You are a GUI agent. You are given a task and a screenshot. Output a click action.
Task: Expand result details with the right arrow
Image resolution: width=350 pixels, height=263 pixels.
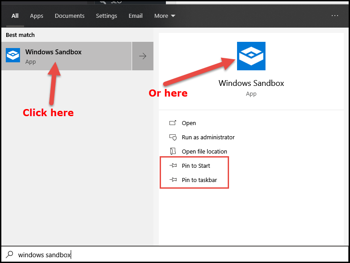click(143, 56)
